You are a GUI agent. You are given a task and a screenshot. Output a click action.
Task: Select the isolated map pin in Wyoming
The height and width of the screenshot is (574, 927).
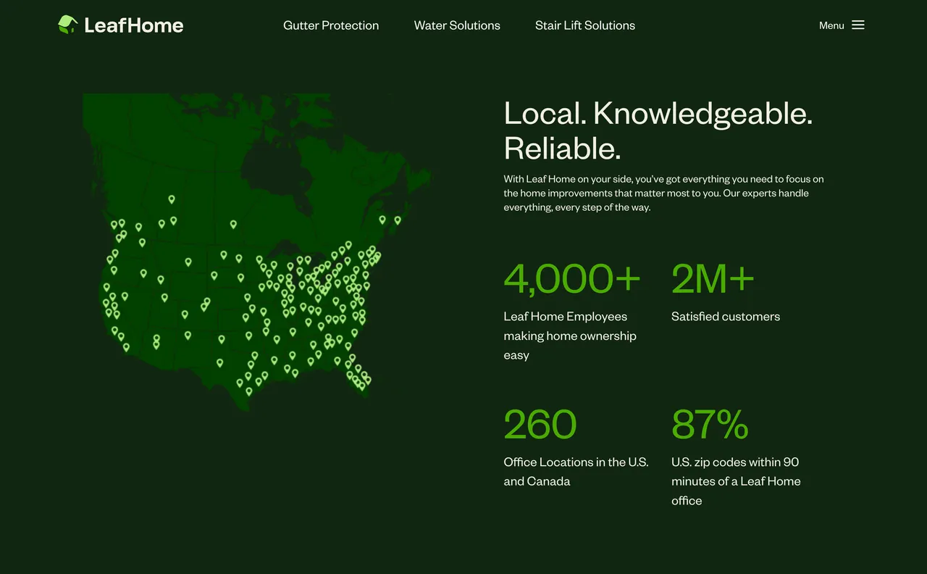[x=188, y=262]
